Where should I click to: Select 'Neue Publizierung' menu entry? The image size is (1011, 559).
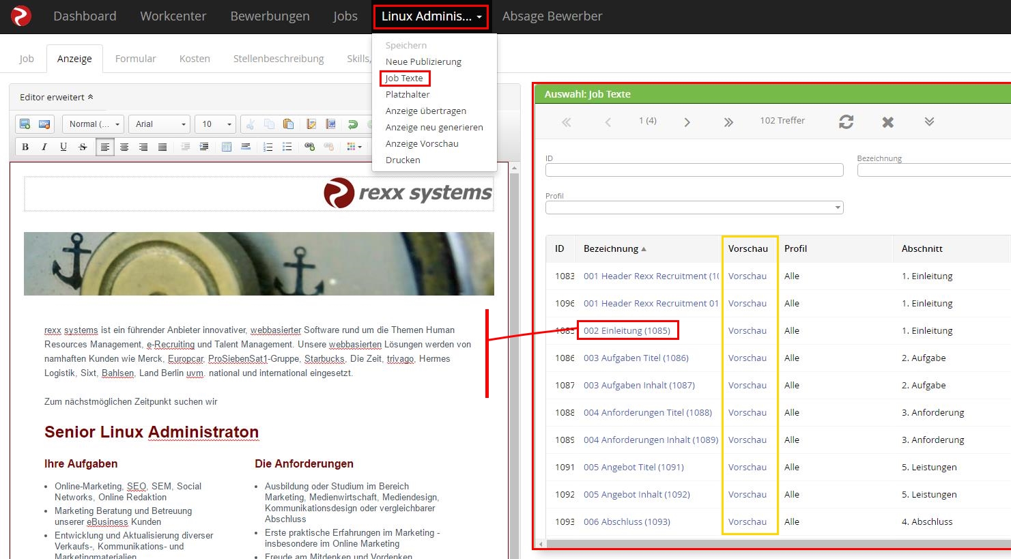pyautogui.click(x=423, y=61)
